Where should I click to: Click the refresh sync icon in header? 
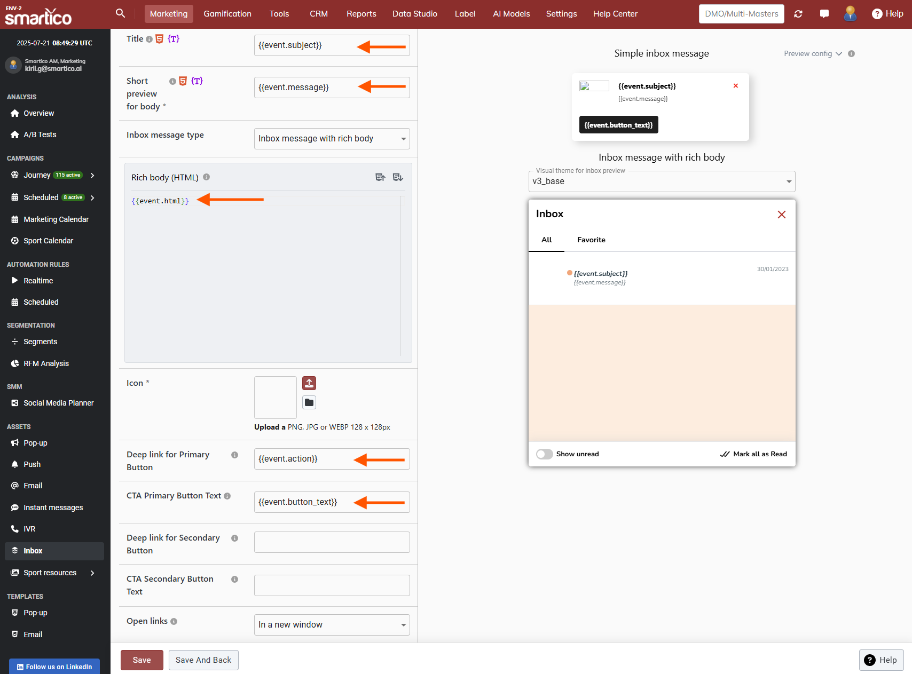coord(798,14)
